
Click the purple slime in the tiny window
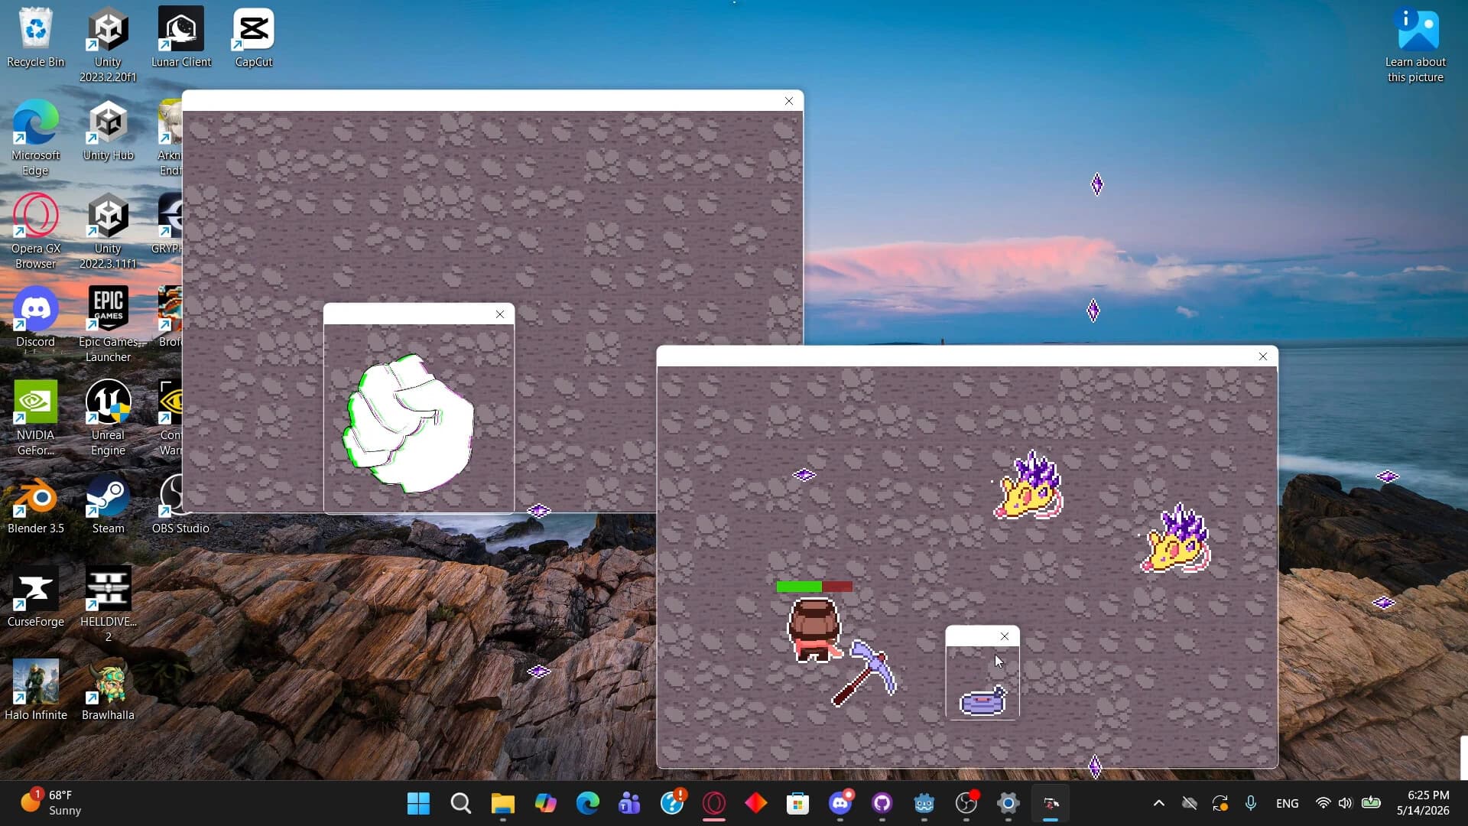[x=983, y=700]
